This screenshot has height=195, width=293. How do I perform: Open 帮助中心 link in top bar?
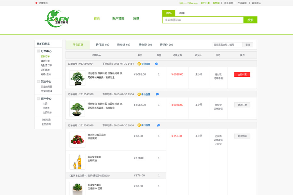[x=257, y=3]
